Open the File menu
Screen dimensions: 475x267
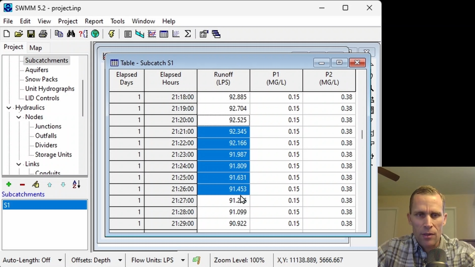8,21
